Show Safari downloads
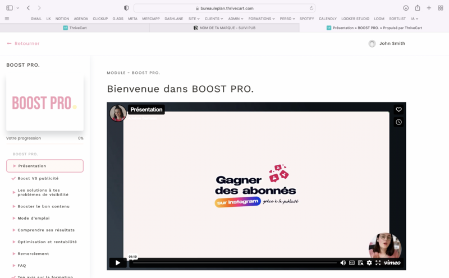Screen dimensions: 449x278 click(x=406, y=8)
